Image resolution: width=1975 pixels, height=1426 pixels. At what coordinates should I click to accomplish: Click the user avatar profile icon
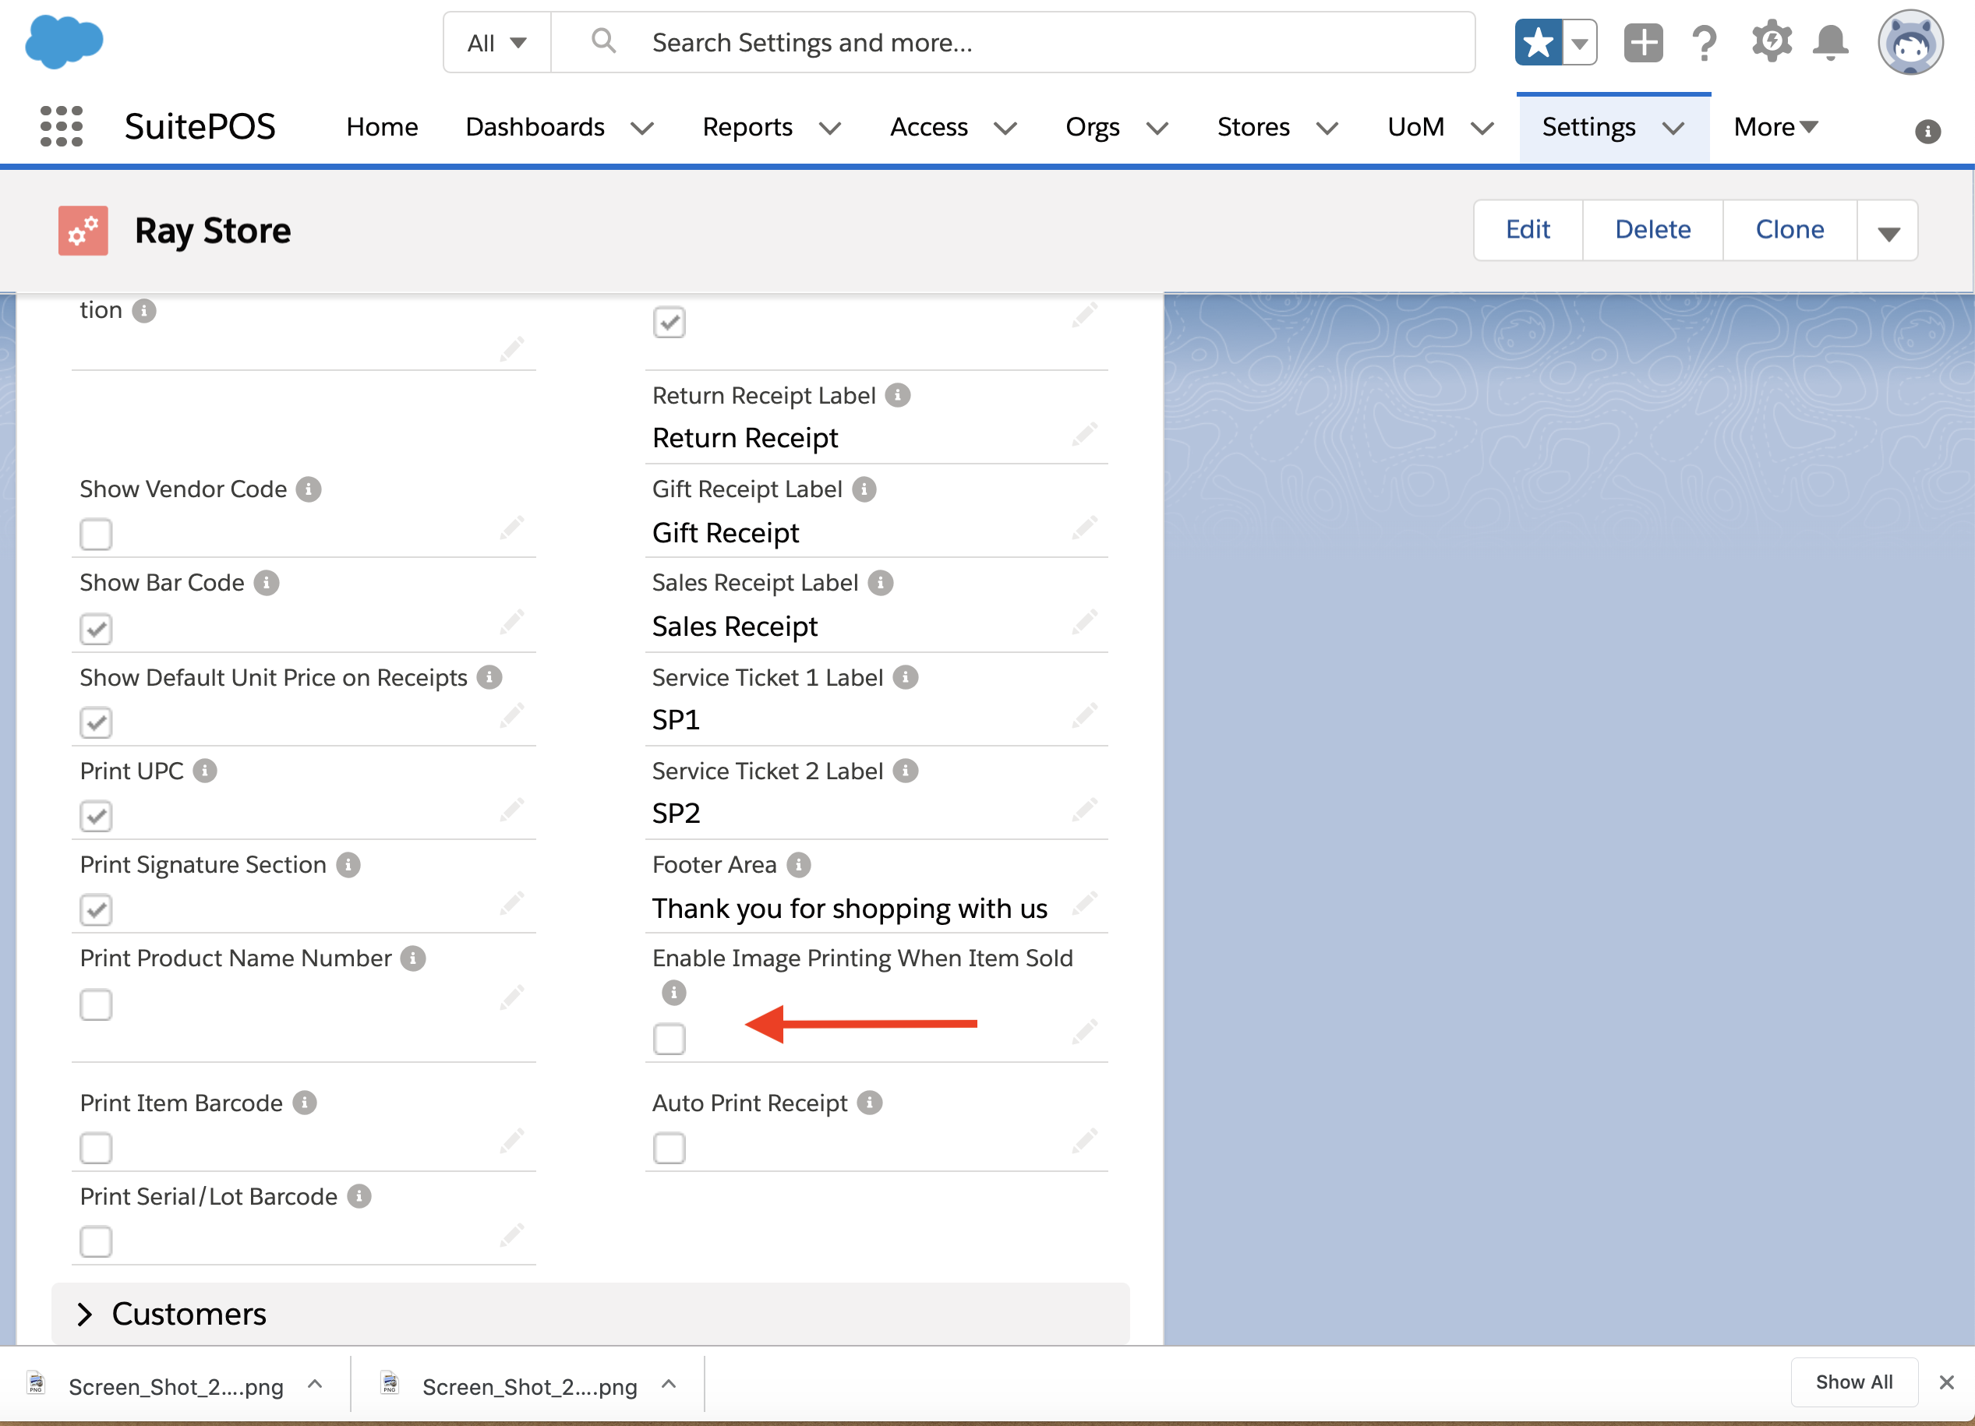(x=1910, y=42)
